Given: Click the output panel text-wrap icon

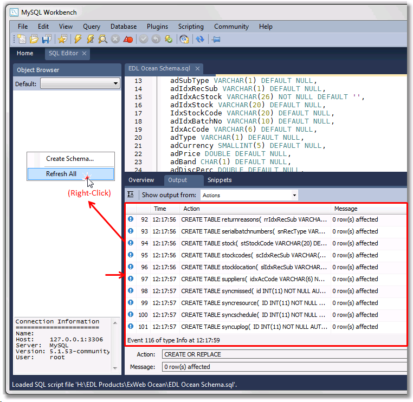Looking at the screenshot, I should click(x=131, y=194).
